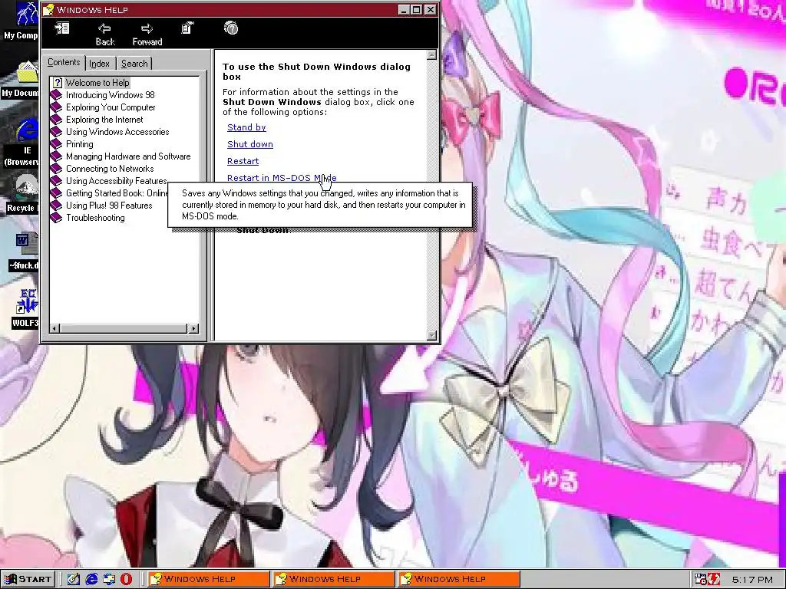Follow the Shut down link

pos(250,144)
